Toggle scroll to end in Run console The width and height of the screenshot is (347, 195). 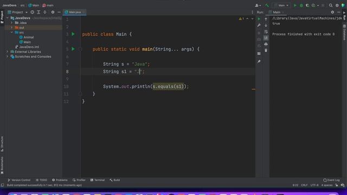[x=266, y=38]
